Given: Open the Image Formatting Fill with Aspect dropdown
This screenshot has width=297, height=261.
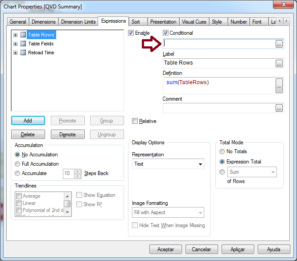Looking at the screenshot, I should (168, 212).
